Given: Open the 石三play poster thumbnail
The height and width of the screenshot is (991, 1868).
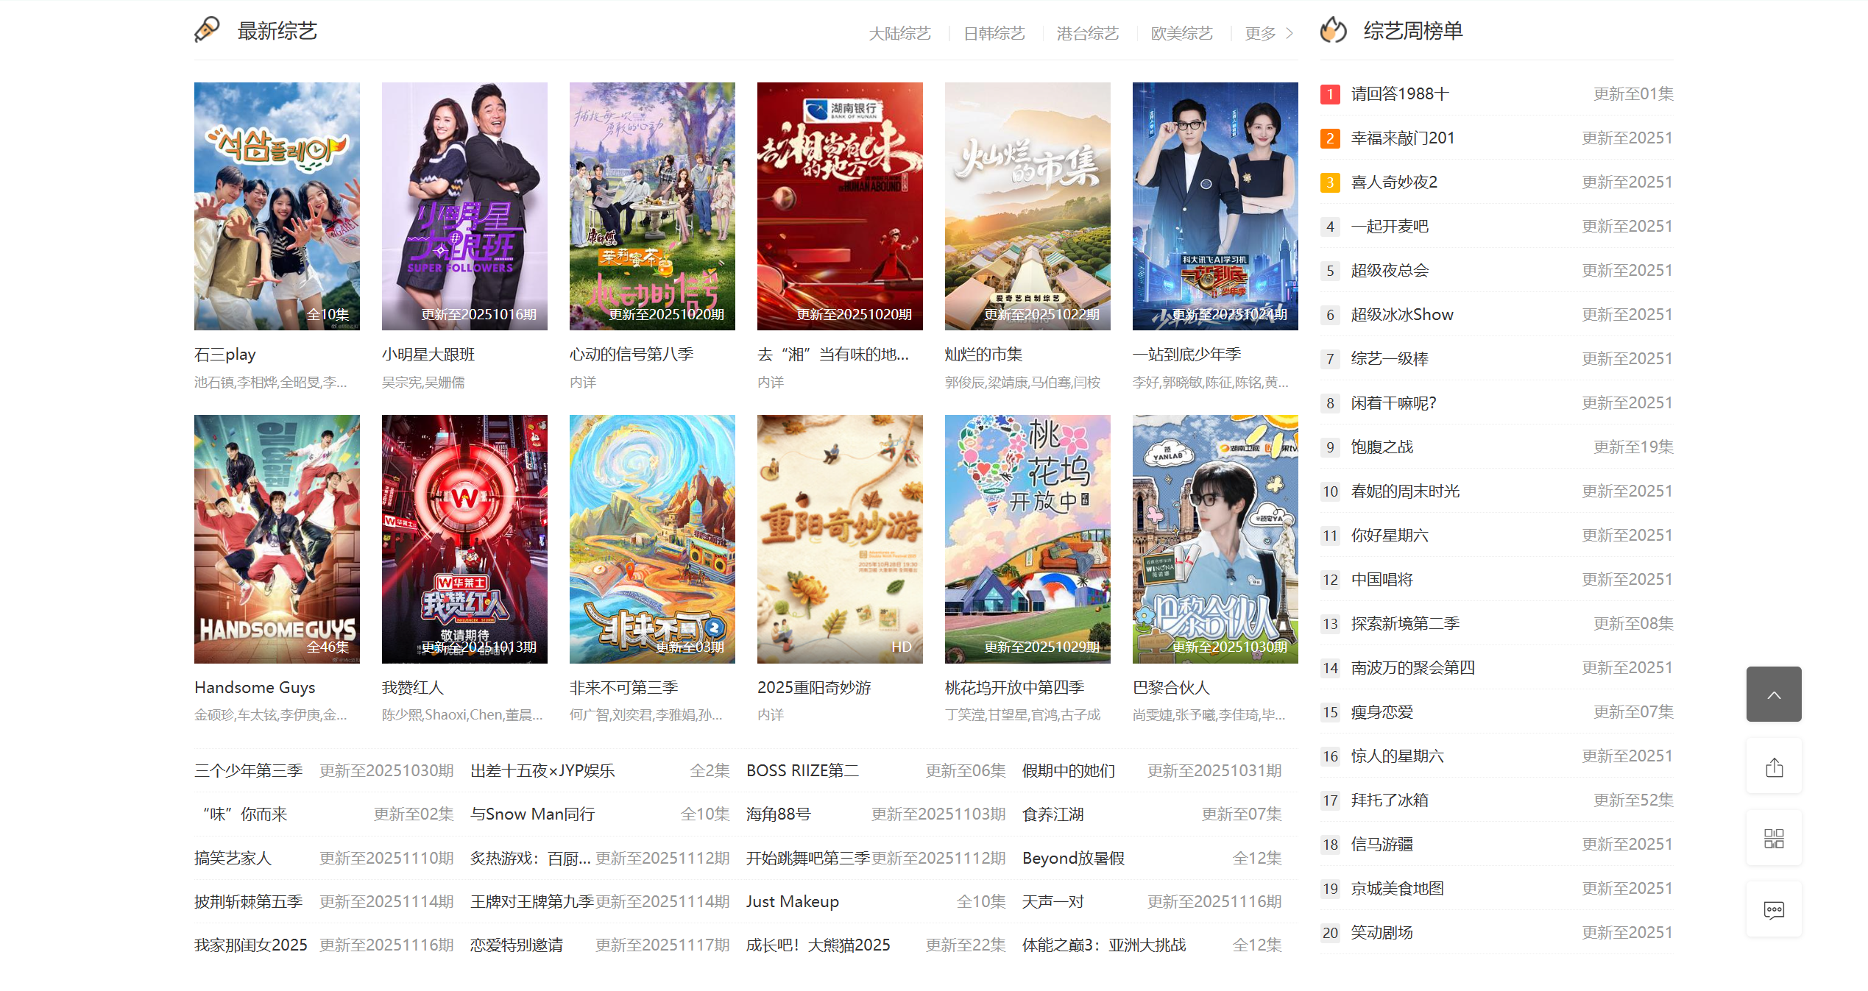Looking at the screenshot, I should [277, 206].
